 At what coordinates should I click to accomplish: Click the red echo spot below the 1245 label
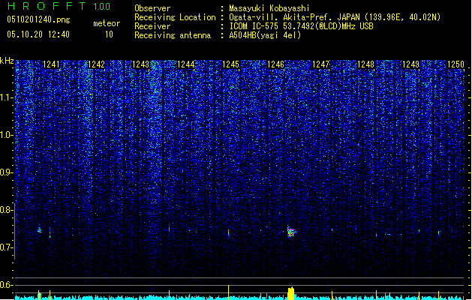pos(228,232)
